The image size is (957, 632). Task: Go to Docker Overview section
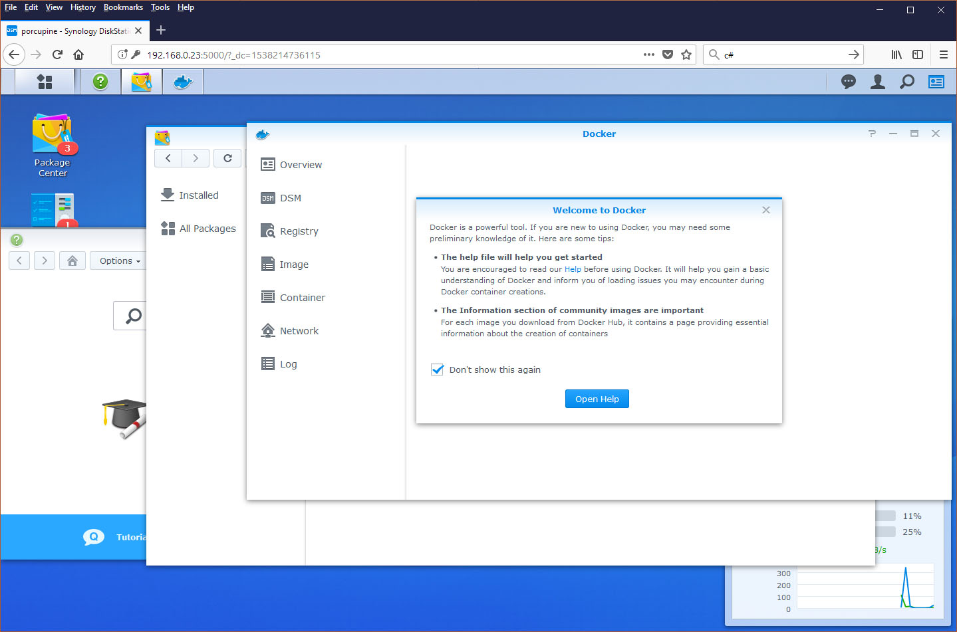(301, 165)
